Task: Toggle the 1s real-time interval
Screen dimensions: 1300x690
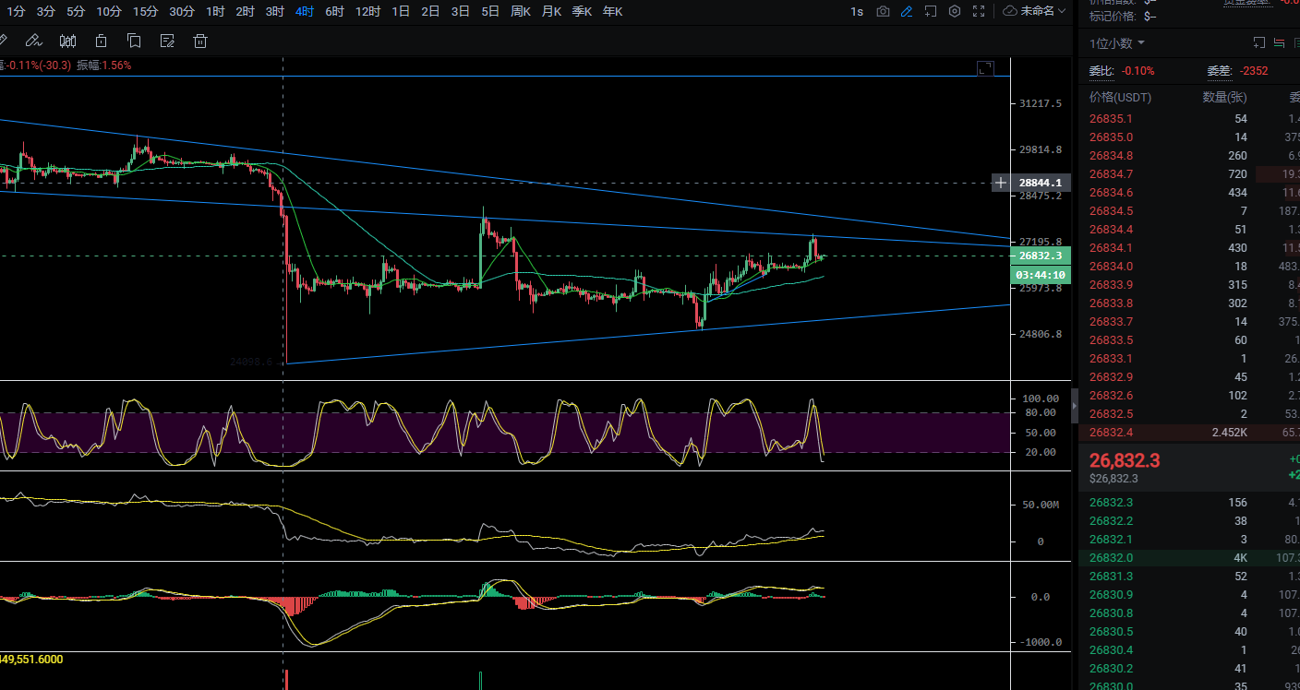Action: pyautogui.click(x=857, y=11)
